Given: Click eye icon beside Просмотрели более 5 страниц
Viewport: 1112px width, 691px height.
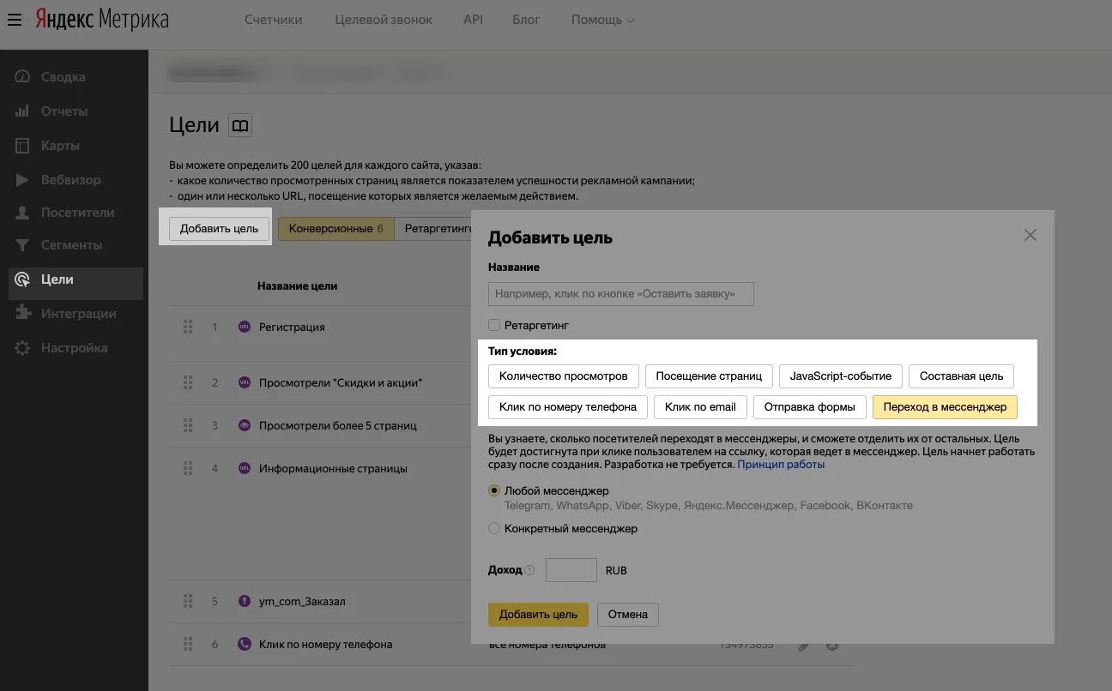Looking at the screenshot, I should coord(244,425).
